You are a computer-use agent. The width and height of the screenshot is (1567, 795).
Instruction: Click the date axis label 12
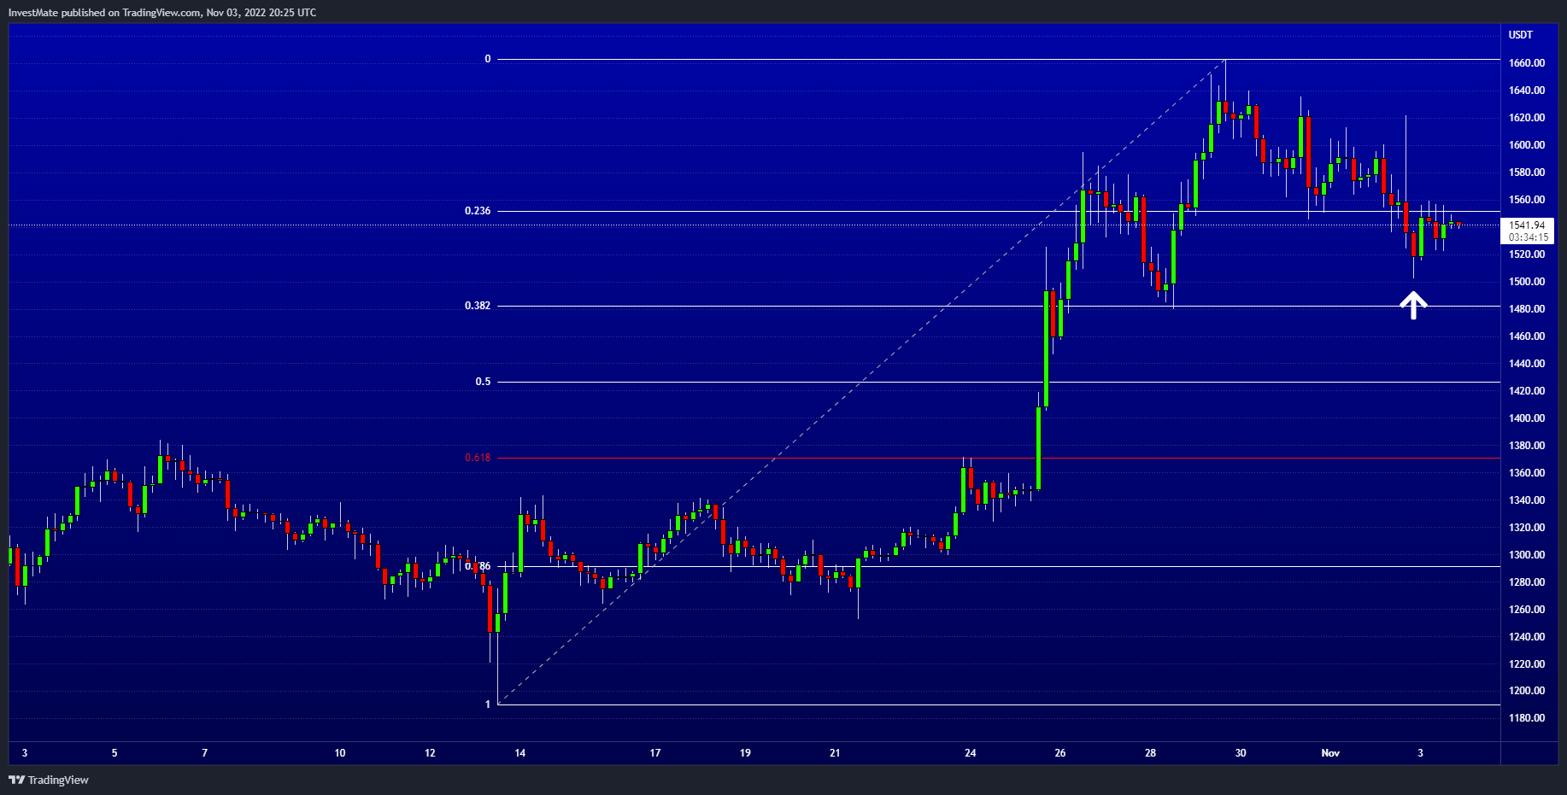coord(430,753)
